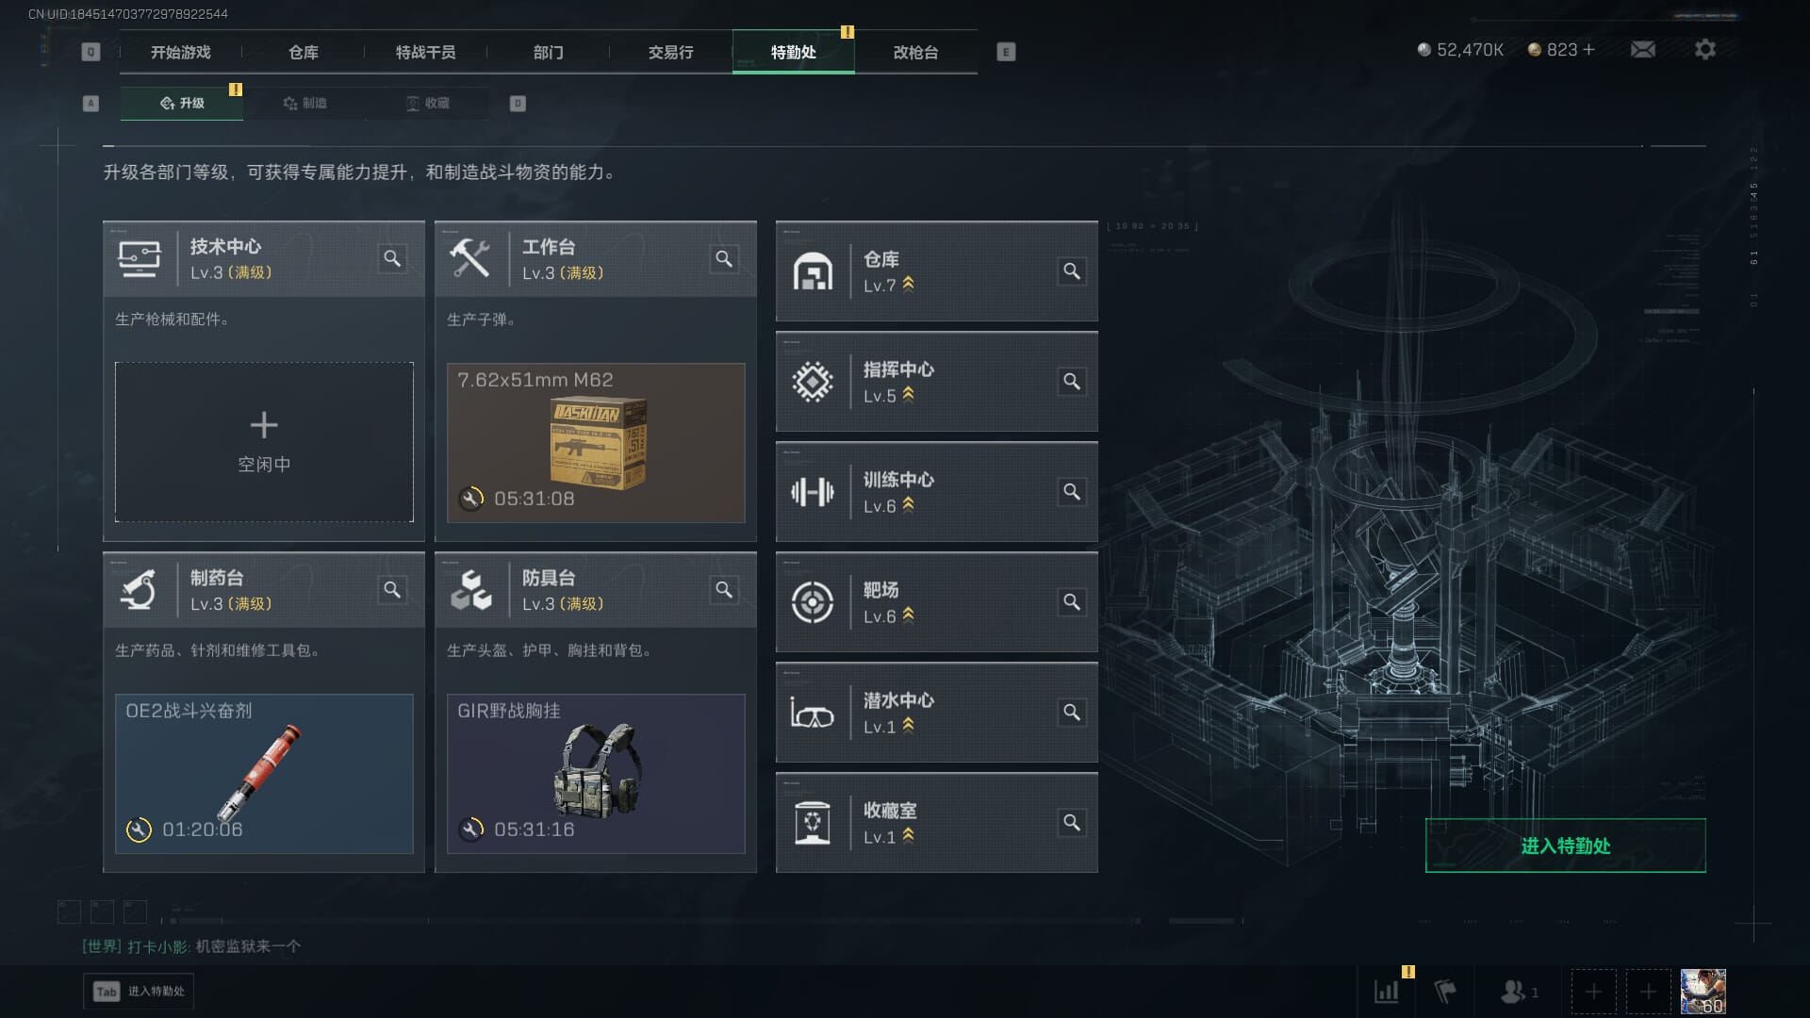1810x1018 pixels.
Task: Open the 改枪台 tab
Action: coord(915,52)
